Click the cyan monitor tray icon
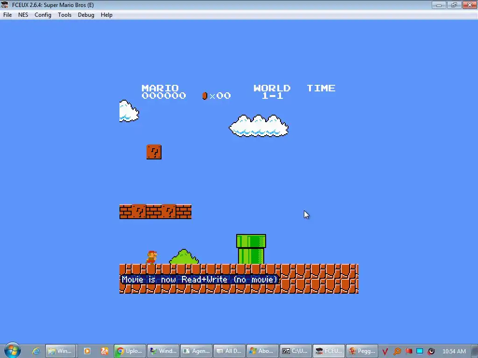Screen dimensions: 478x358 coord(420,351)
